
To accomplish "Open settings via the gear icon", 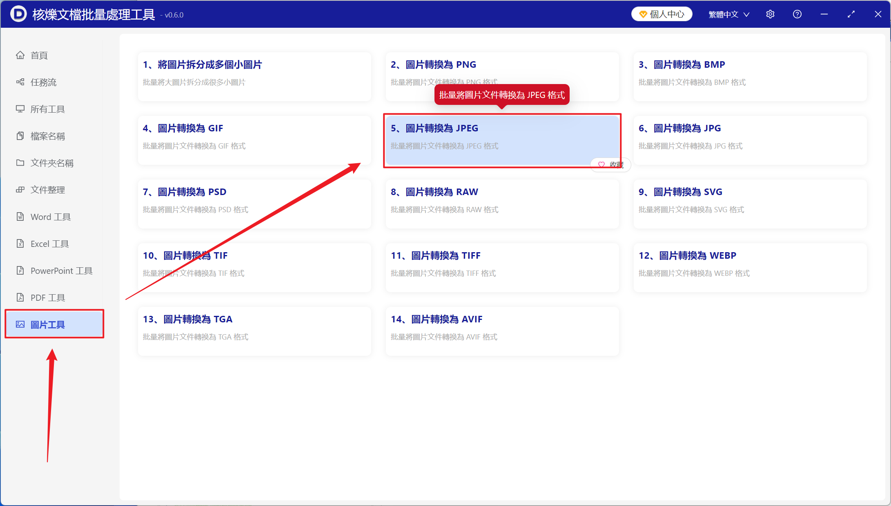I will 770,14.
